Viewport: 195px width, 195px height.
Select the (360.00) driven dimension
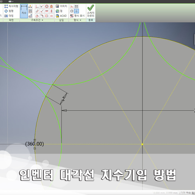[35, 144]
